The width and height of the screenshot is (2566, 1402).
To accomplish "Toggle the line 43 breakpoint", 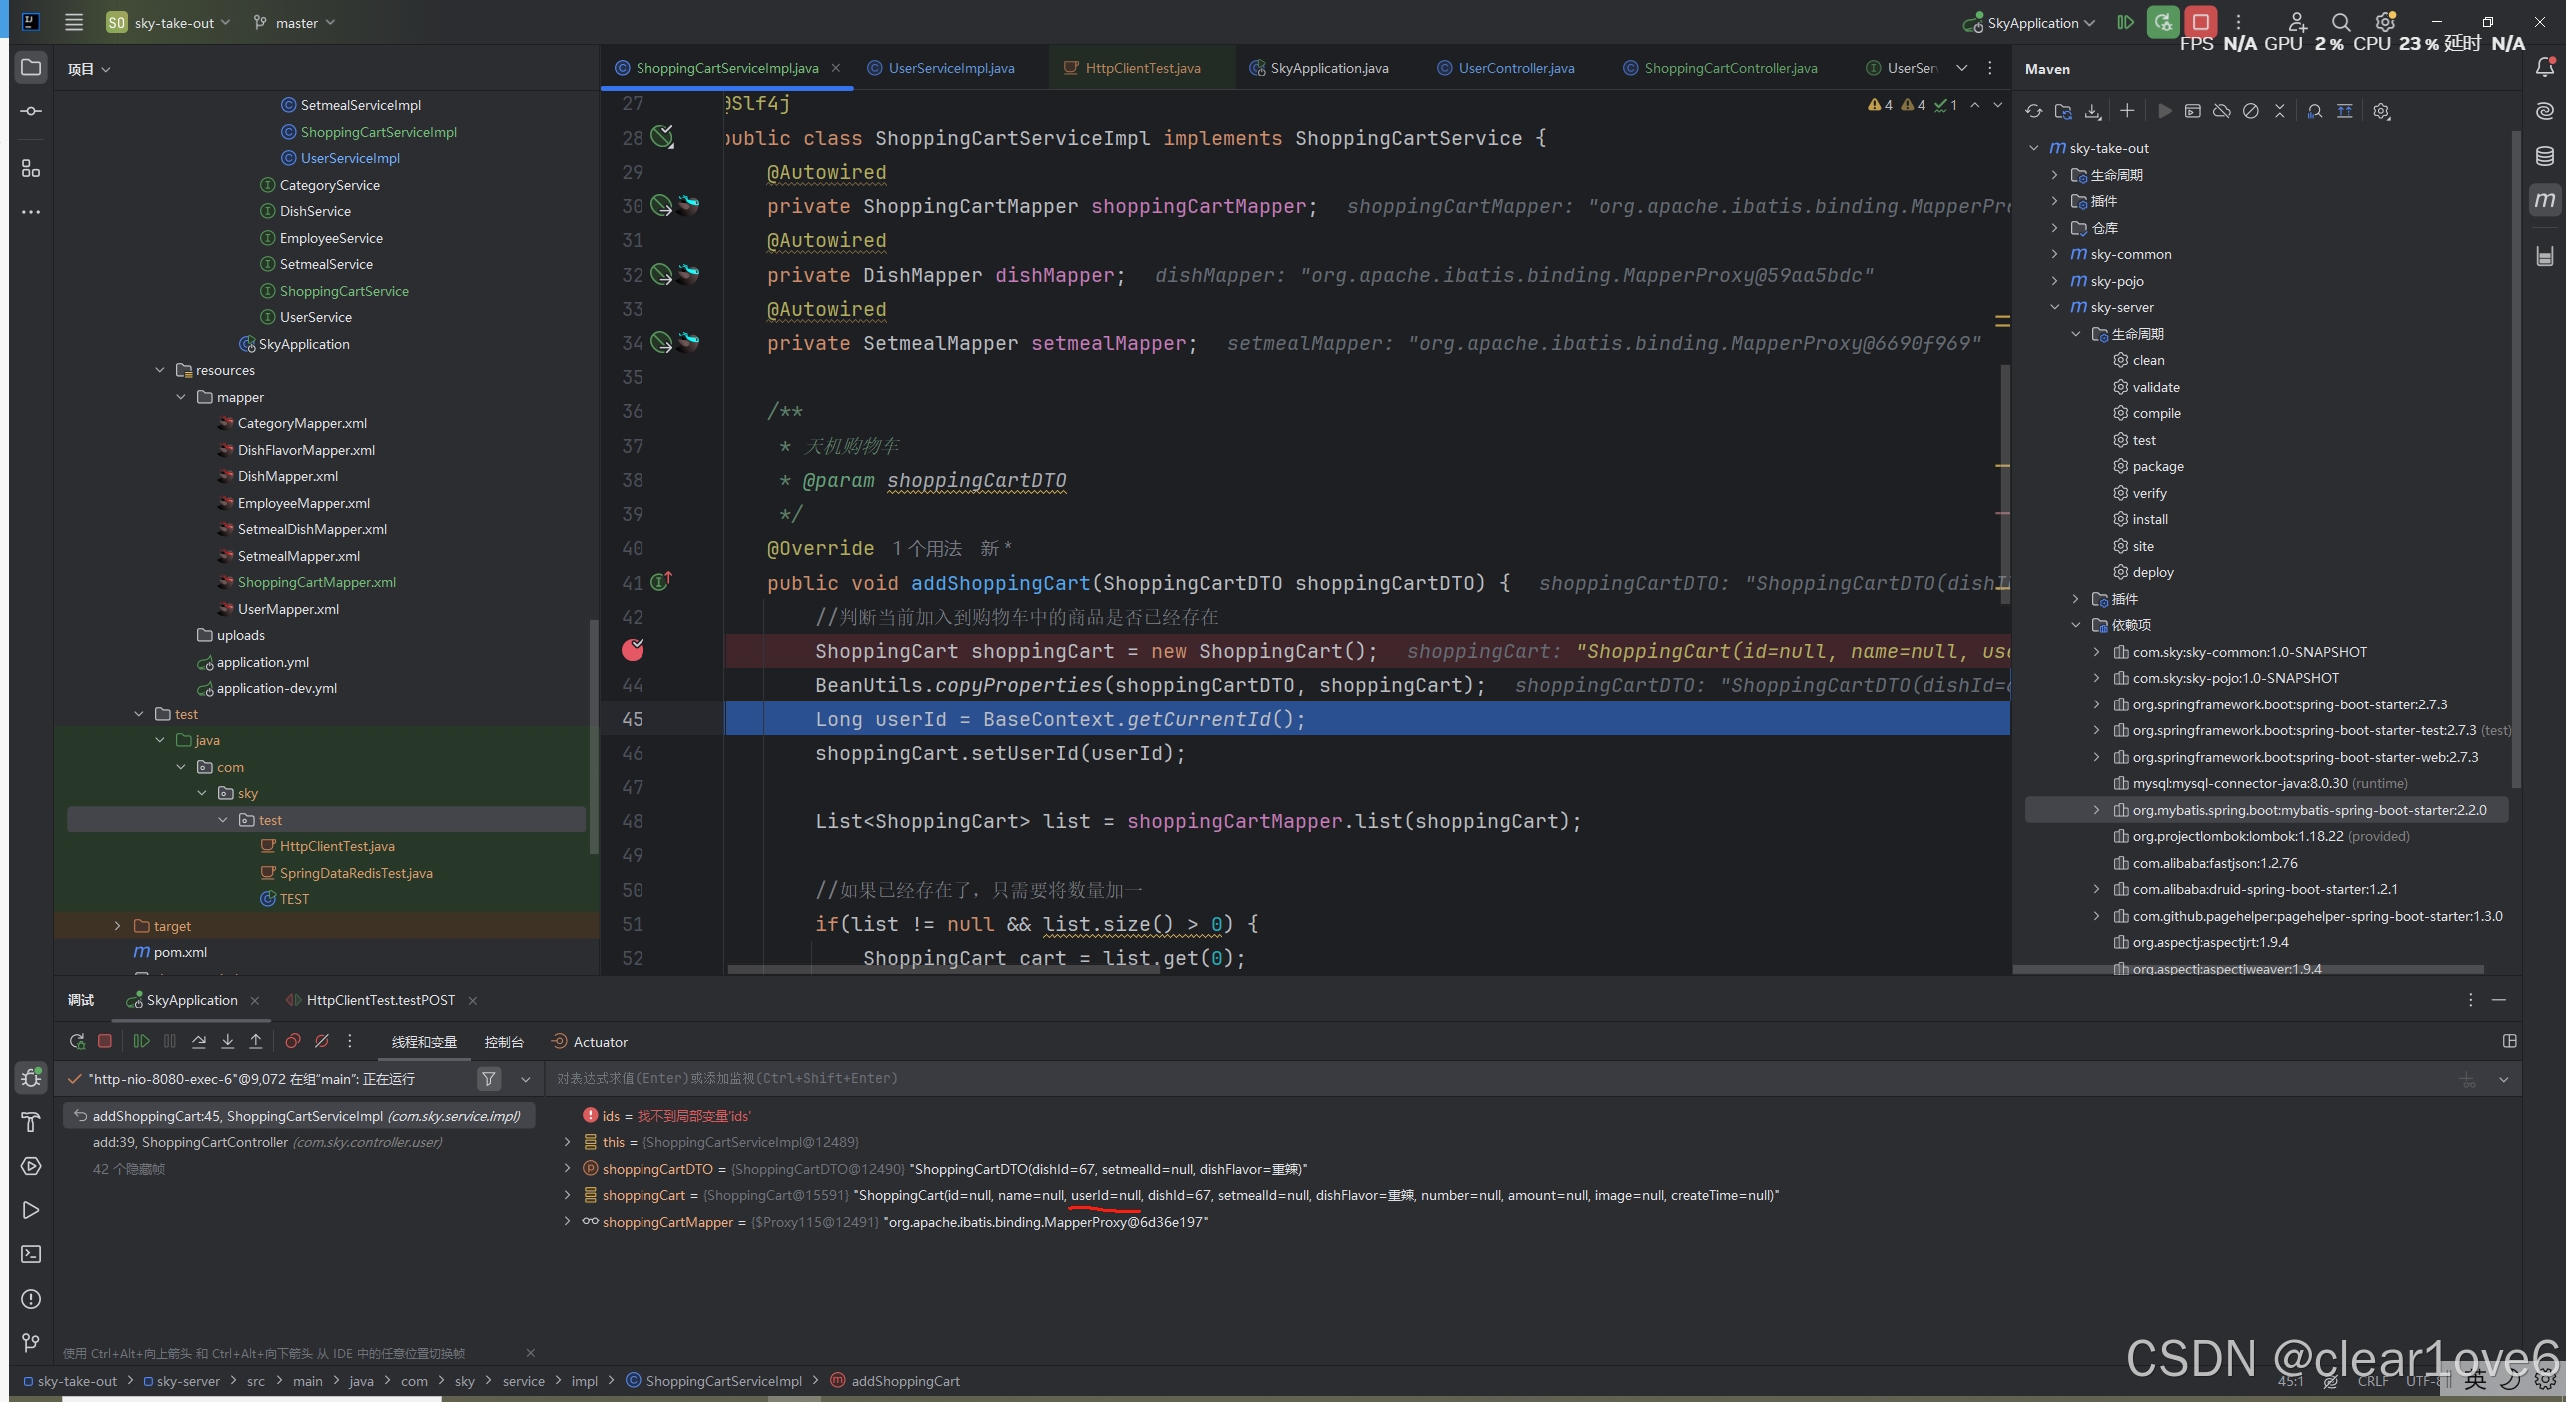I will 633,650.
